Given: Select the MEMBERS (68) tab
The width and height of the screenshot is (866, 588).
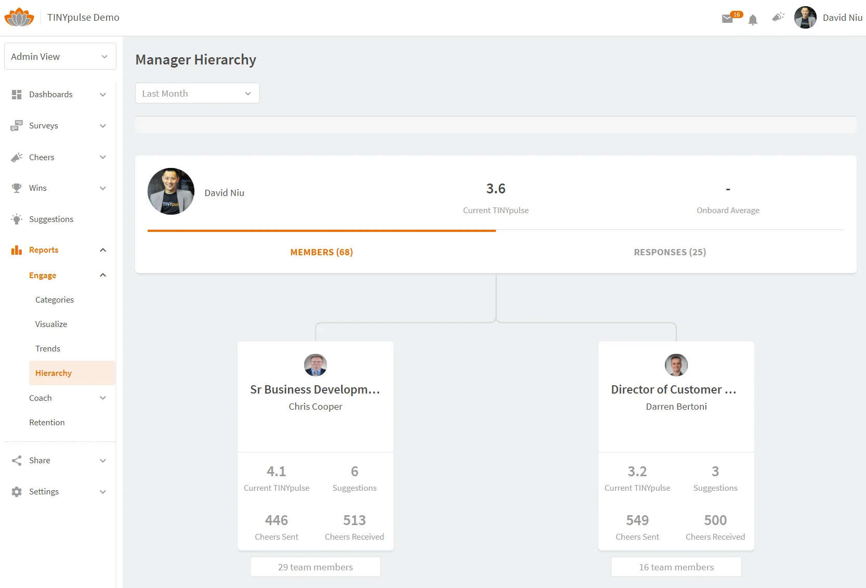Looking at the screenshot, I should [x=321, y=252].
